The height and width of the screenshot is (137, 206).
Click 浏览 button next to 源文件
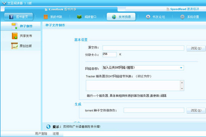pos(196,48)
